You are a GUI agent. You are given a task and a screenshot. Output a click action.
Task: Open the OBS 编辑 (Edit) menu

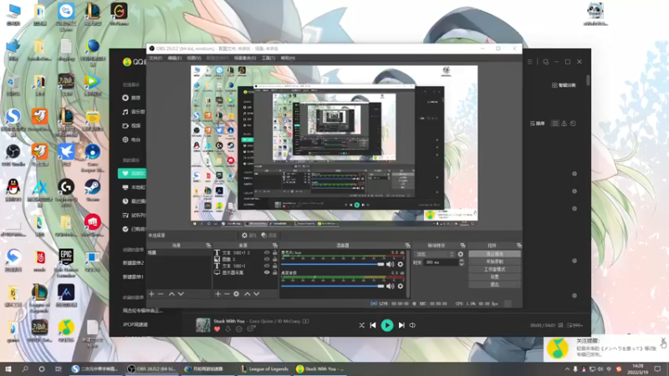click(175, 58)
